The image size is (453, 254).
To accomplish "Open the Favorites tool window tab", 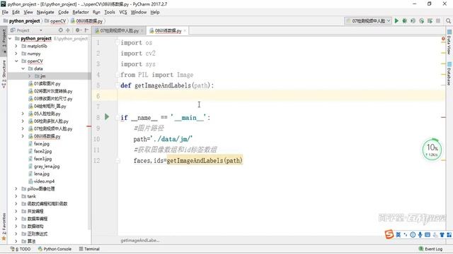I will point(4,227).
